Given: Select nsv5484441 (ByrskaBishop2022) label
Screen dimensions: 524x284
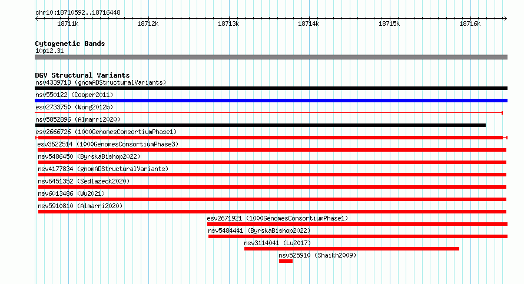Looking at the screenshot, I should [259, 230].
